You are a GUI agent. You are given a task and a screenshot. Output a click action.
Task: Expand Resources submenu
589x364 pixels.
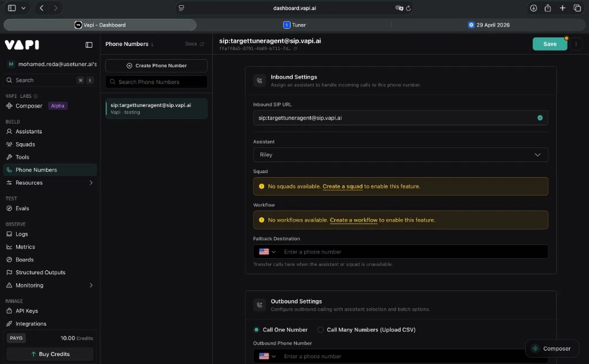(91, 182)
